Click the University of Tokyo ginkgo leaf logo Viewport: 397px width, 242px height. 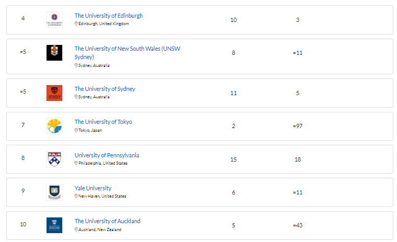pyautogui.click(x=54, y=126)
